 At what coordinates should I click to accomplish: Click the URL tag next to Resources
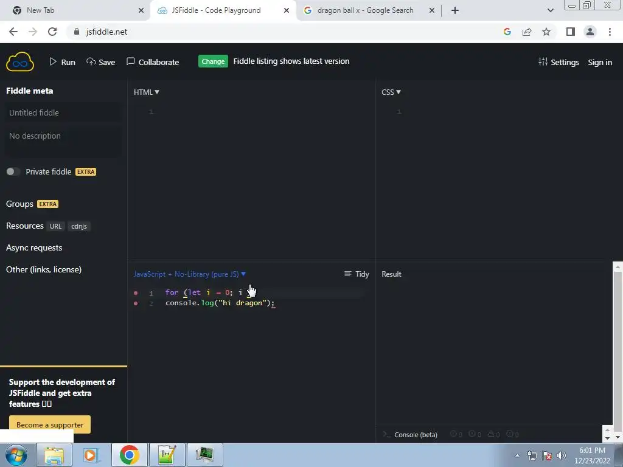[x=55, y=226]
